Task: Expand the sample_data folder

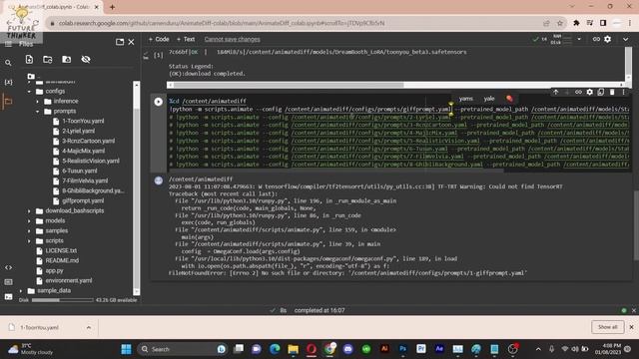Action: pyautogui.click(x=21, y=290)
